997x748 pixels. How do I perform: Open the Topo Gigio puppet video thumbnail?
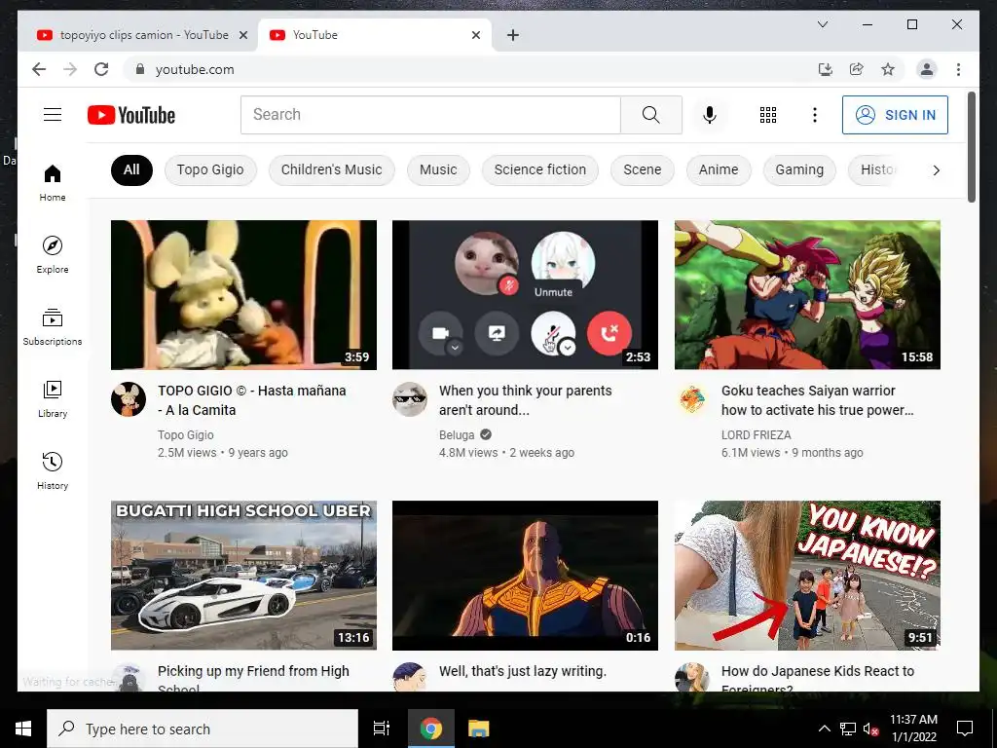pos(243,294)
